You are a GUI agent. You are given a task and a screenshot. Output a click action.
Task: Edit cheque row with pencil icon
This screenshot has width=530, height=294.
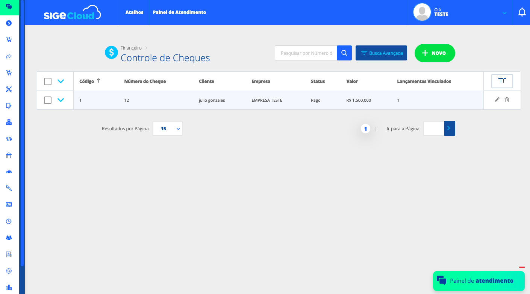497,100
